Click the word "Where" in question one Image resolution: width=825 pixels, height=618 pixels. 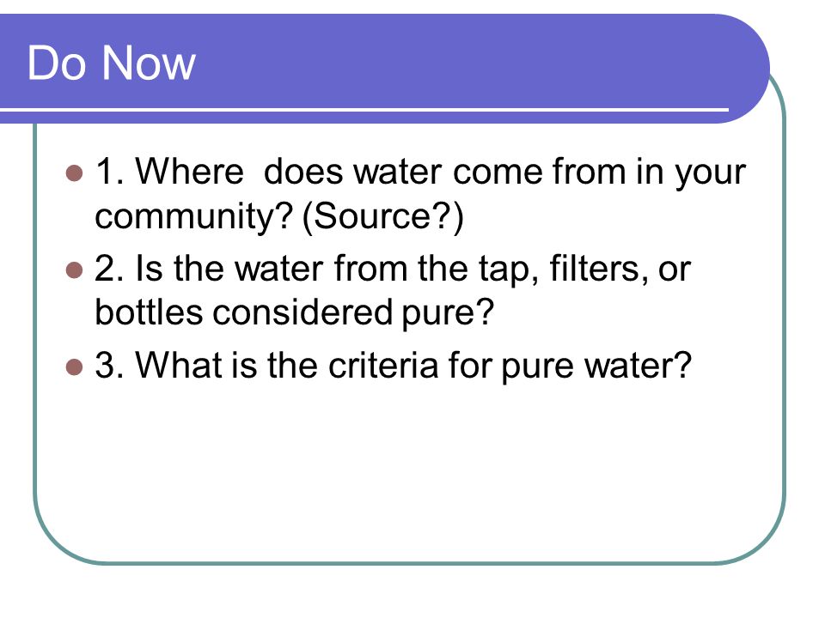pos(189,172)
